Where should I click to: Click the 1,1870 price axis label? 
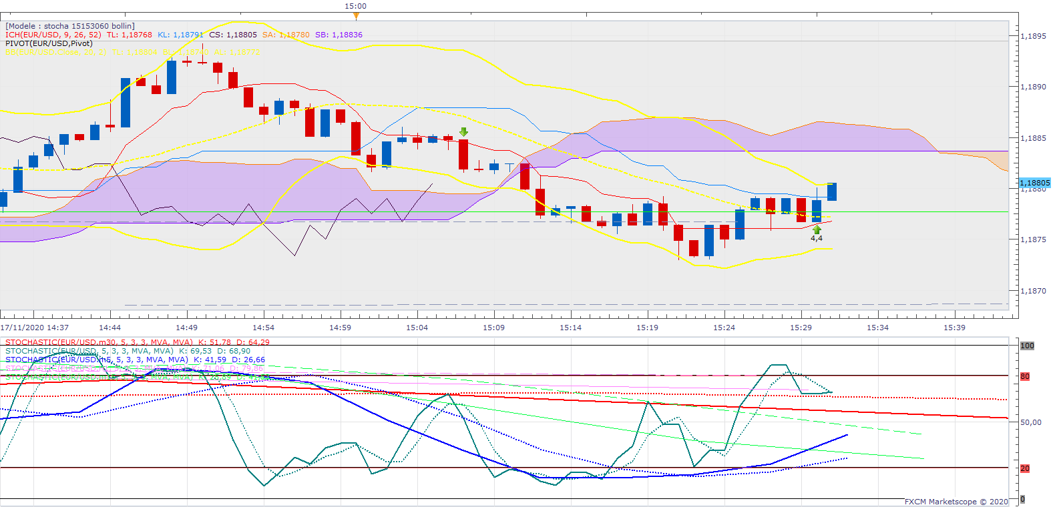pyautogui.click(x=1034, y=291)
